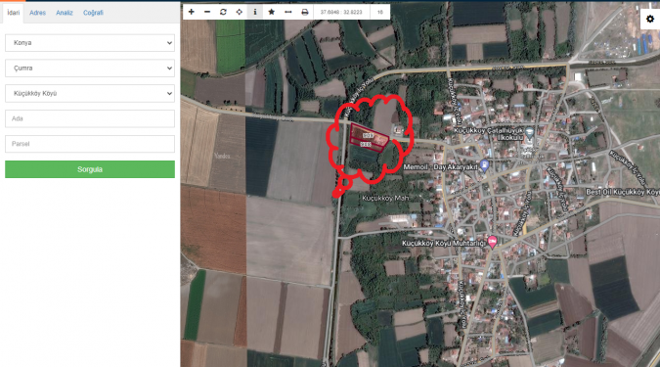
Task: Refresh the map view
Action: coord(223,12)
